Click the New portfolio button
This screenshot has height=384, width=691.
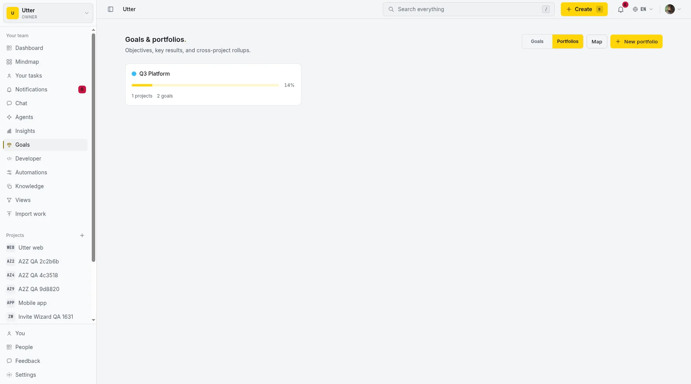pyautogui.click(x=636, y=41)
